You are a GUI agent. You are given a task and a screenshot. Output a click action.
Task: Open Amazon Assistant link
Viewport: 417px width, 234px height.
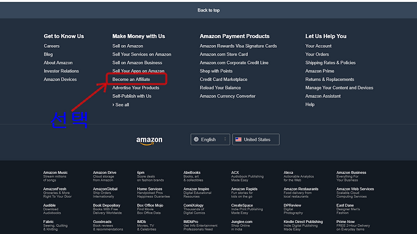pos(323,96)
